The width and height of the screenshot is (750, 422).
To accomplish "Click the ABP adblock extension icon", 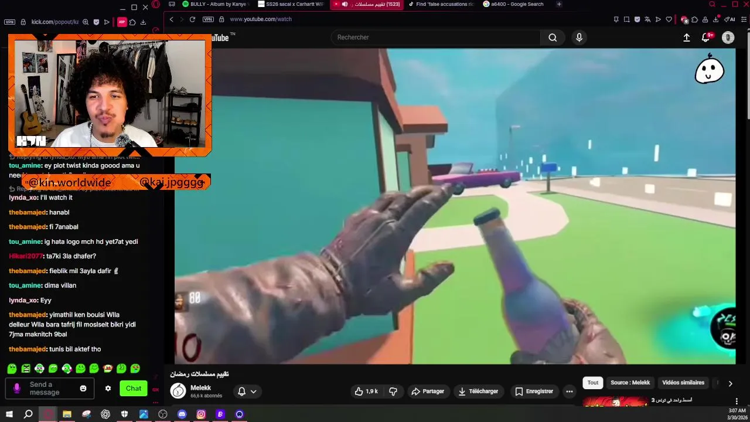I will (x=122, y=22).
